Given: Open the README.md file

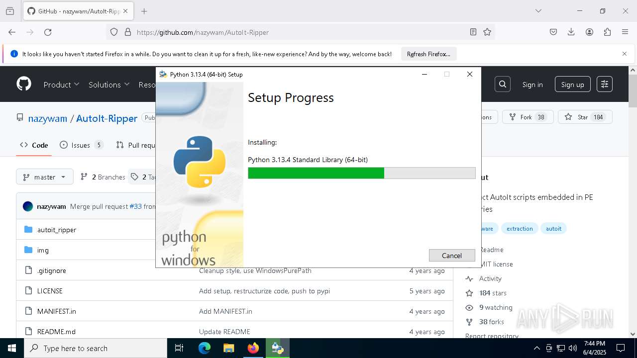Looking at the screenshot, I should click(56, 332).
